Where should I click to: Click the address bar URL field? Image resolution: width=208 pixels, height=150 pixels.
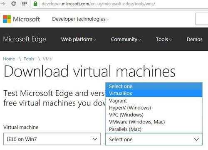(120, 4)
